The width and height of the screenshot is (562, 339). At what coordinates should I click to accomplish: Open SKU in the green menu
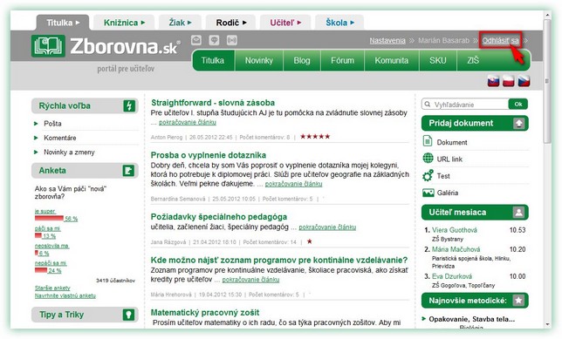[x=437, y=60]
